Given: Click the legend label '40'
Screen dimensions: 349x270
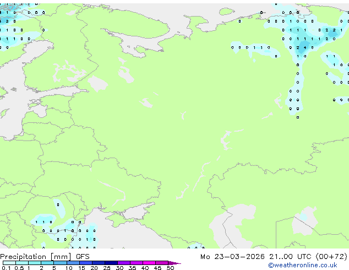Looking at the screenshot, I should coord(145,268).
